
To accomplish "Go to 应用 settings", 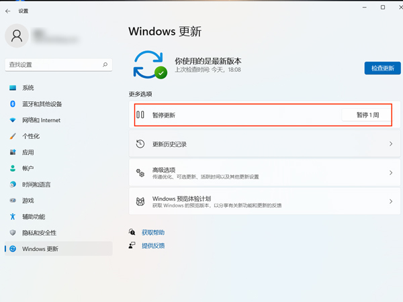I will 58,152.
